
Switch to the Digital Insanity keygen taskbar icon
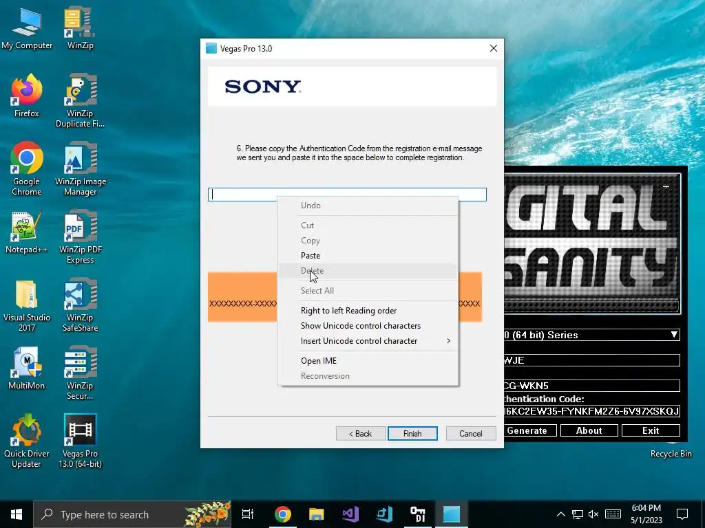click(418, 514)
